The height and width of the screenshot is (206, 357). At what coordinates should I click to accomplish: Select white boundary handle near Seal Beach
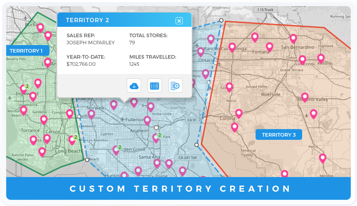87,160
